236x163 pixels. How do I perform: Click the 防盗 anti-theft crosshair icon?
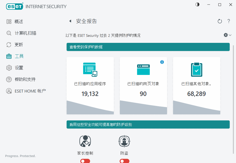[x=124, y=141]
